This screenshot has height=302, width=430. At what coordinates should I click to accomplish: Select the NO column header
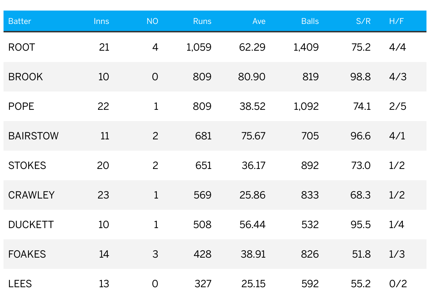click(x=153, y=21)
